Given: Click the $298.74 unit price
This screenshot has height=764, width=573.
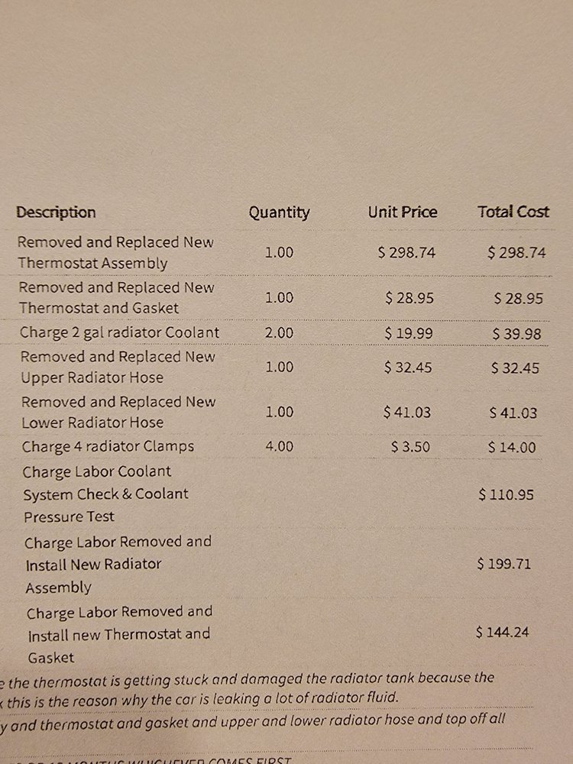Looking at the screenshot, I should tap(407, 252).
